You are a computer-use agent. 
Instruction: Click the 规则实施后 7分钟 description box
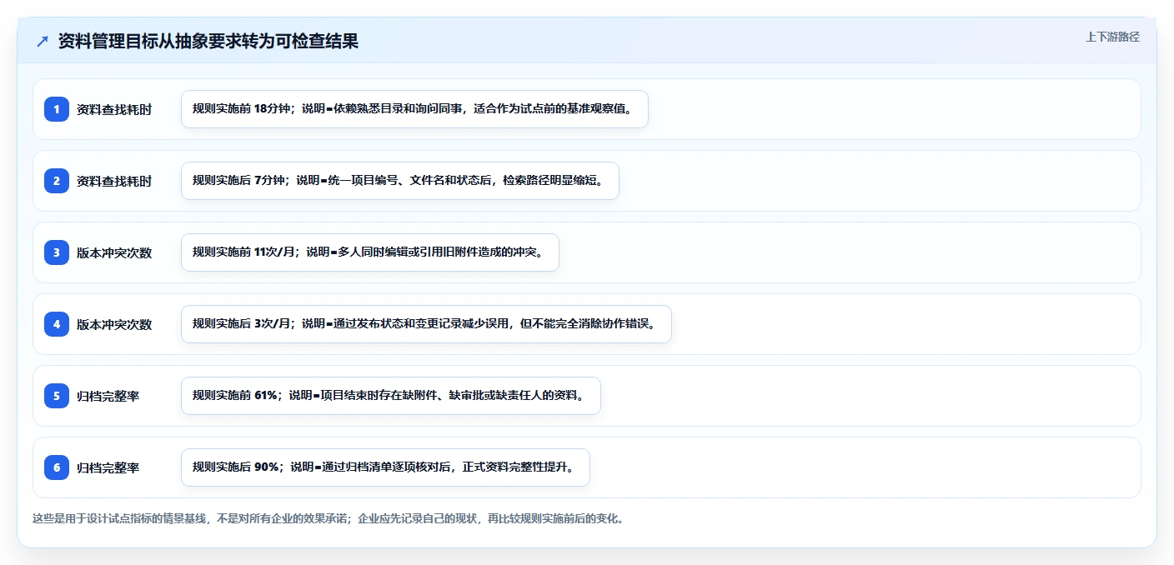(x=400, y=181)
